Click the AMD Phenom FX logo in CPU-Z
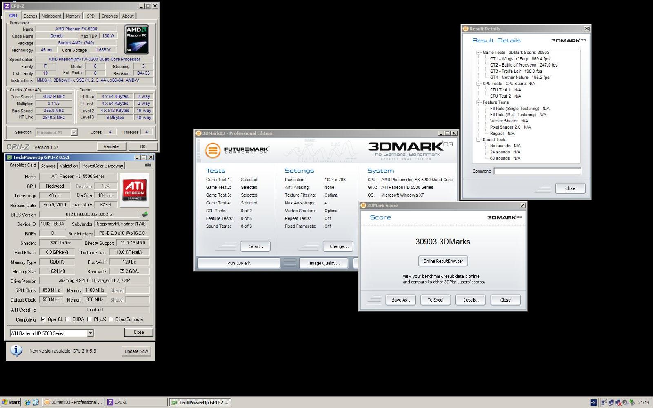Image resolution: width=653 pixels, height=408 pixels. tap(137, 40)
